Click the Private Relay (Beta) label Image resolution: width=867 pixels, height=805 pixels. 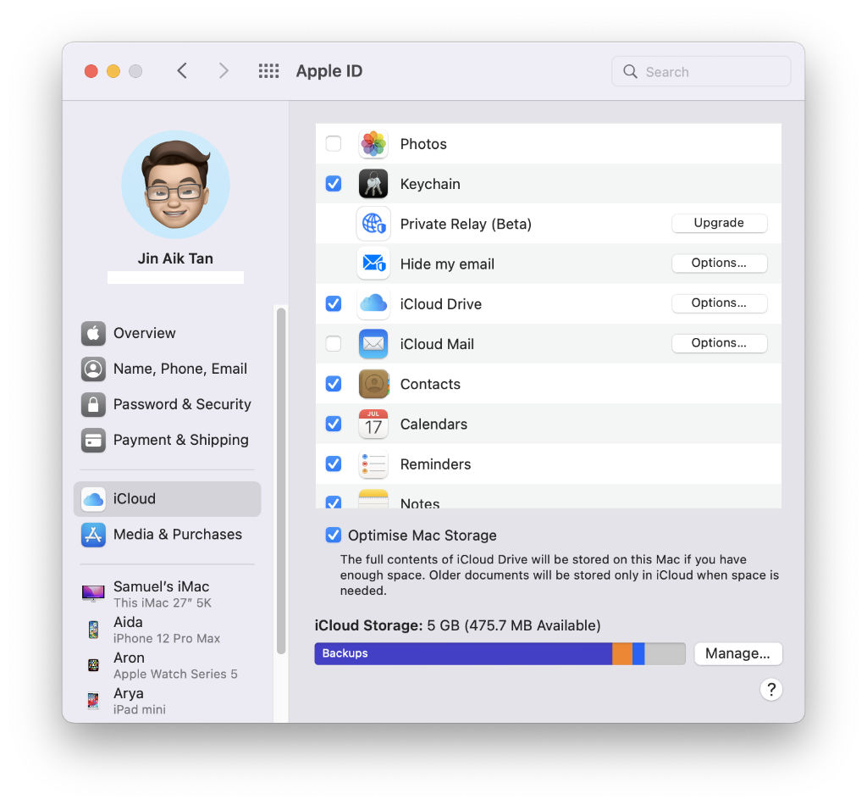pos(466,224)
